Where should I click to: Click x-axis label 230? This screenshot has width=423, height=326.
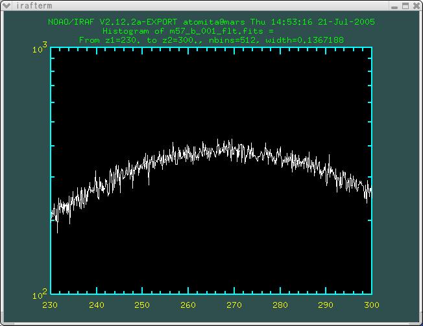point(50,305)
